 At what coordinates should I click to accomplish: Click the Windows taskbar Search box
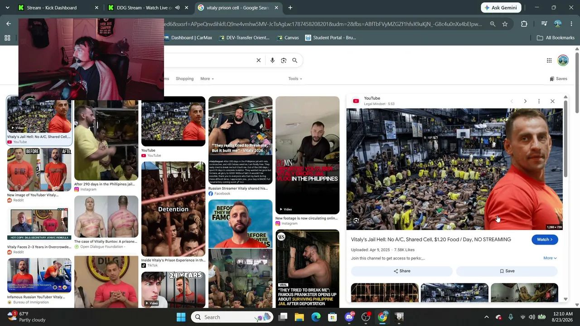tap(232, 317)
